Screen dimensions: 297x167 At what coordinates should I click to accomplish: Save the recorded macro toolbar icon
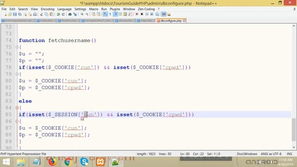(x=157, y=14)
